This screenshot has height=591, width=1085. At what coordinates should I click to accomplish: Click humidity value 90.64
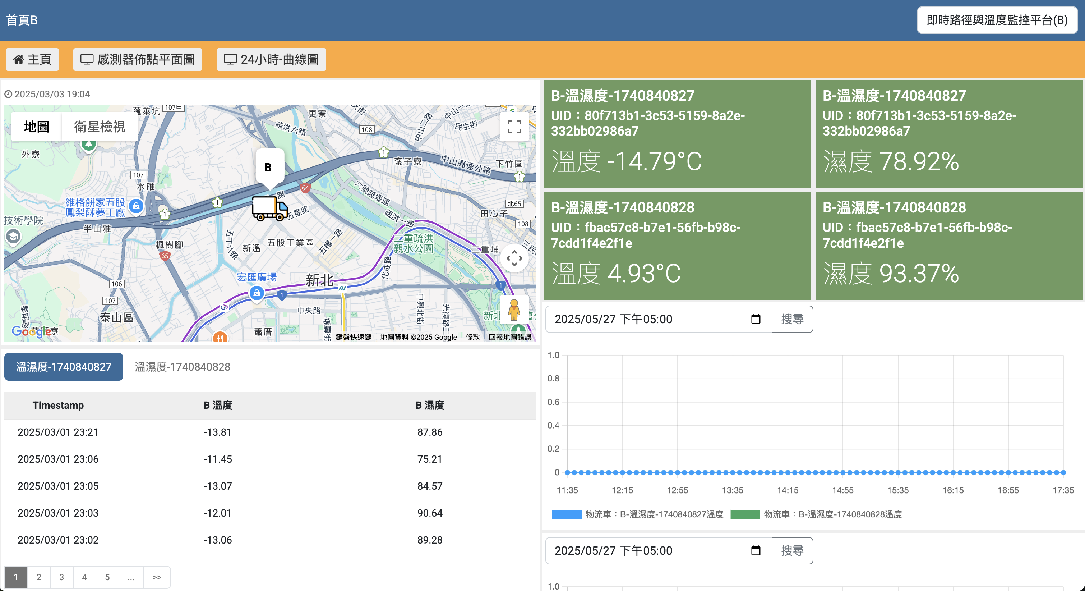(x=430, y=513)
